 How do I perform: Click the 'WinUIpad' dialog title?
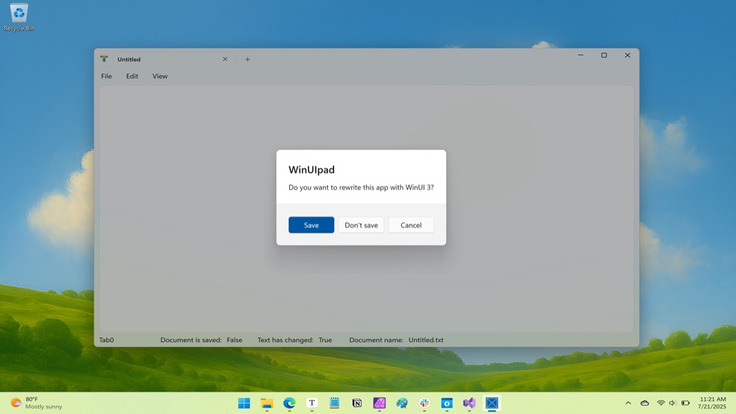(x=311, y=170)
